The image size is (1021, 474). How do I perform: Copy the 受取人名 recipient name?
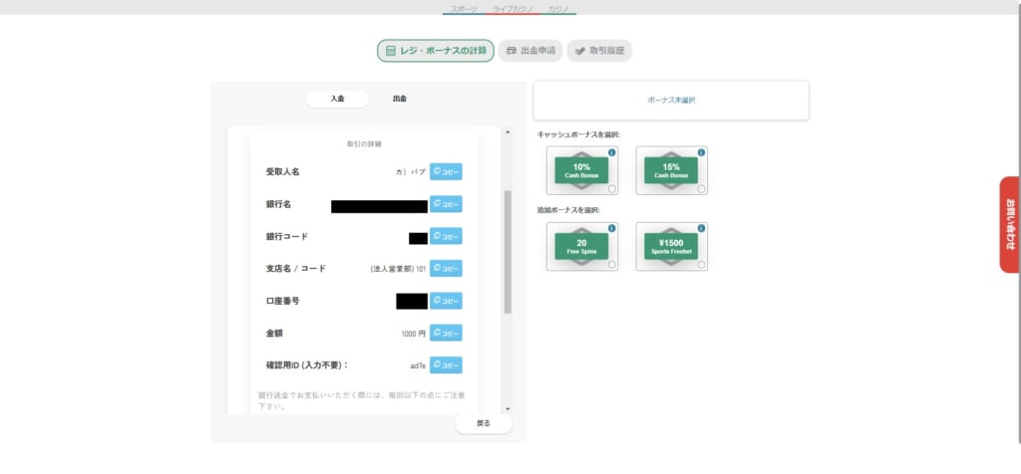446,172
